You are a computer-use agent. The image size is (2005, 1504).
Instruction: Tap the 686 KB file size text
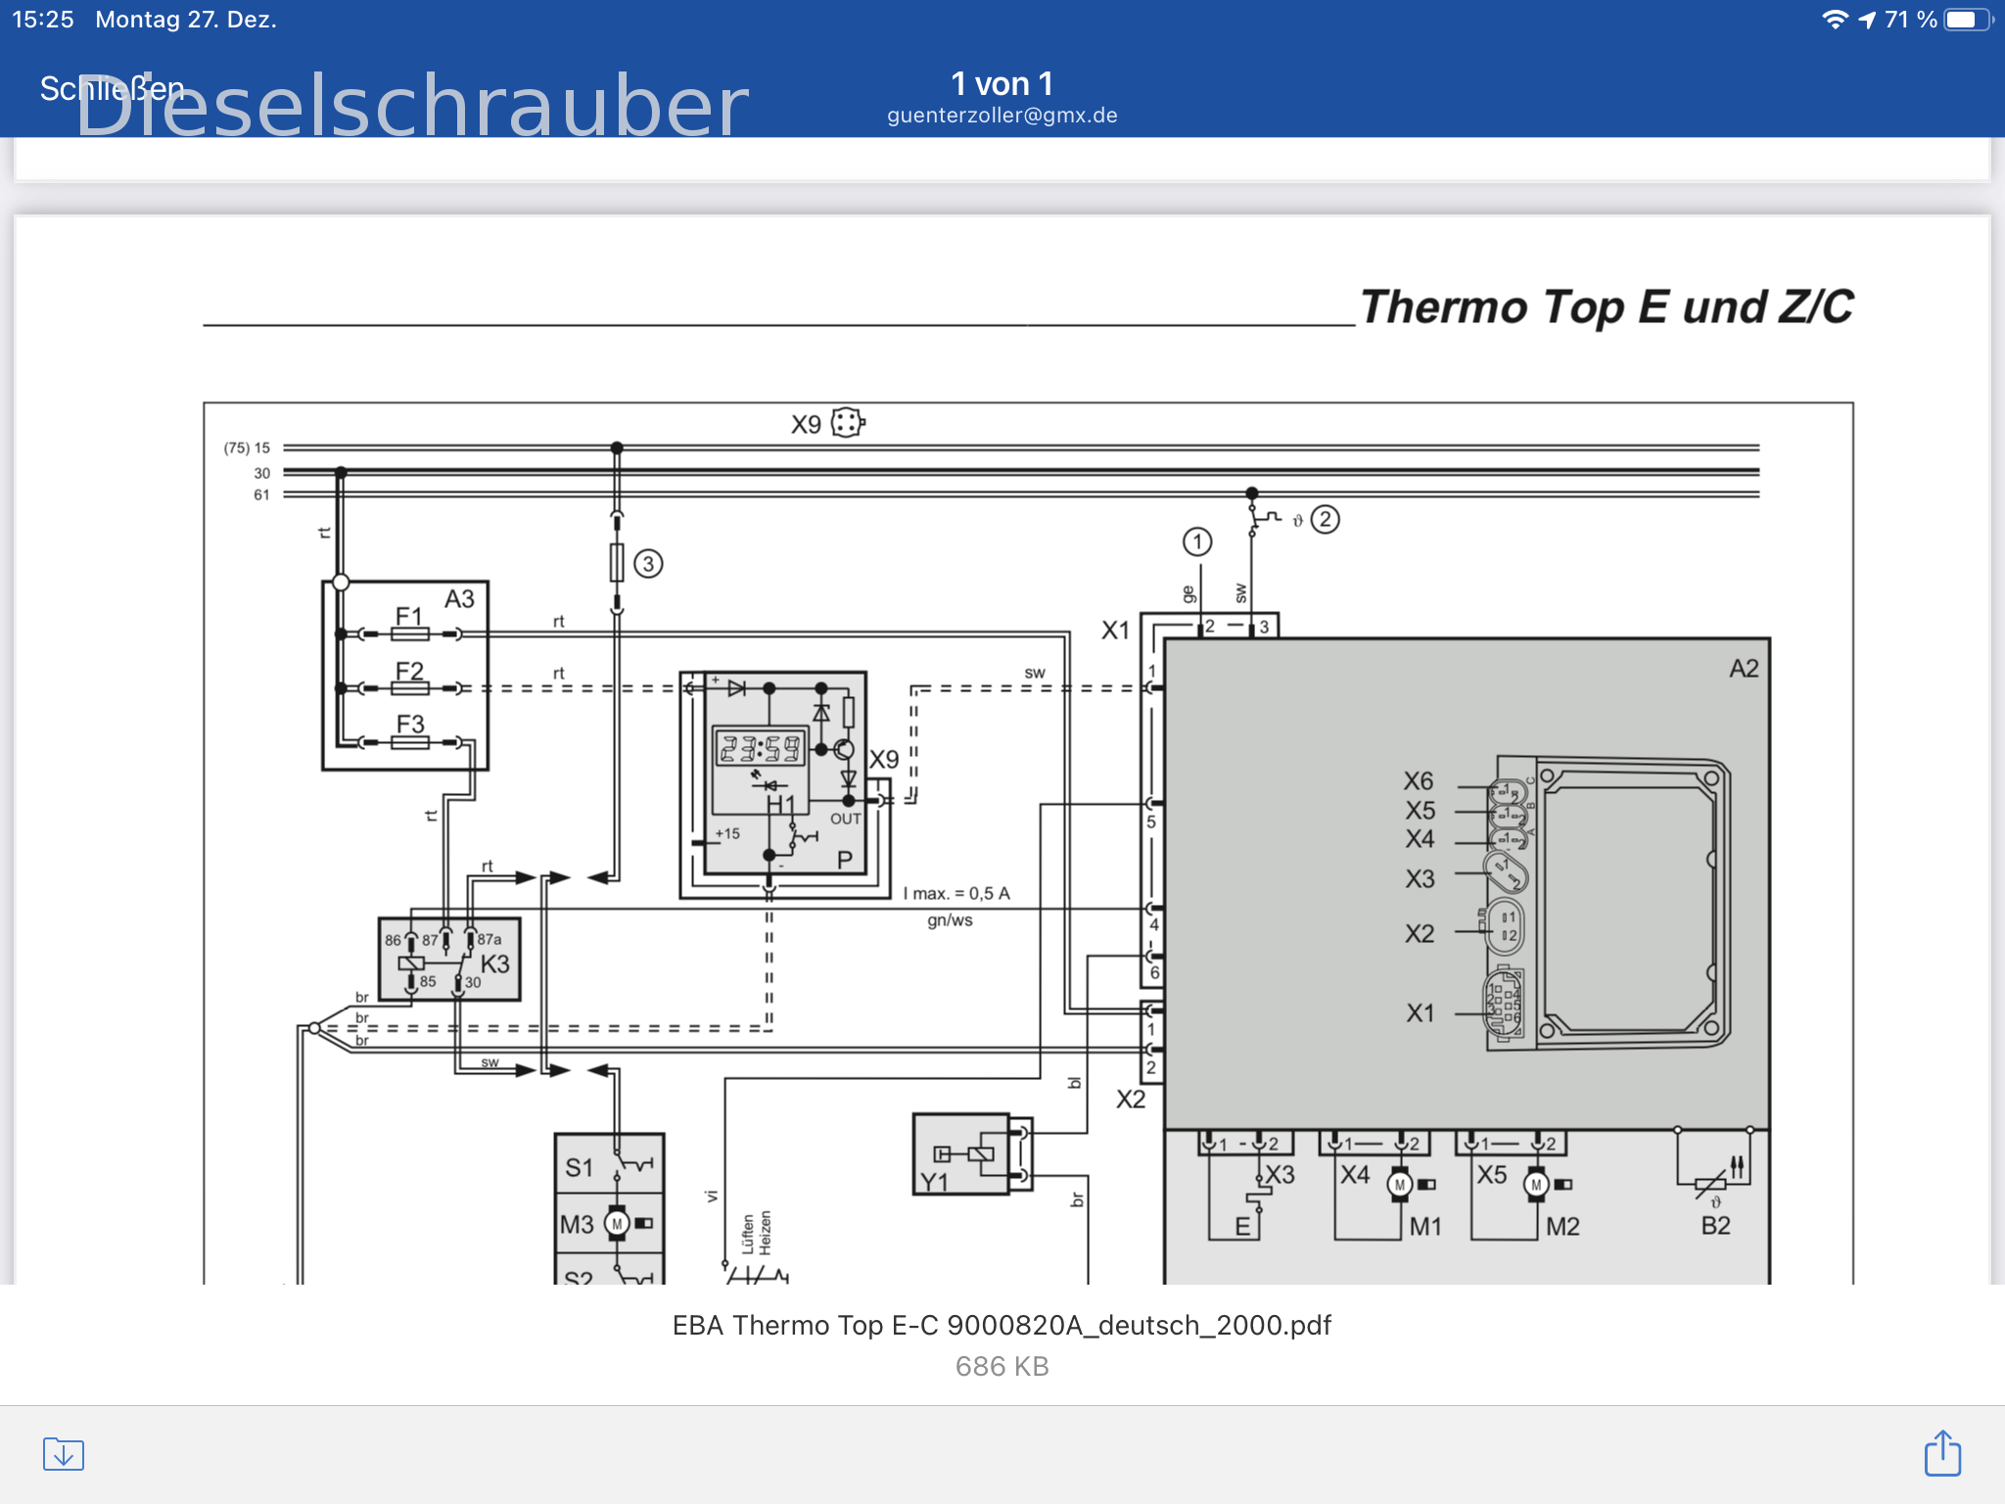(x=1002, y=1366)
